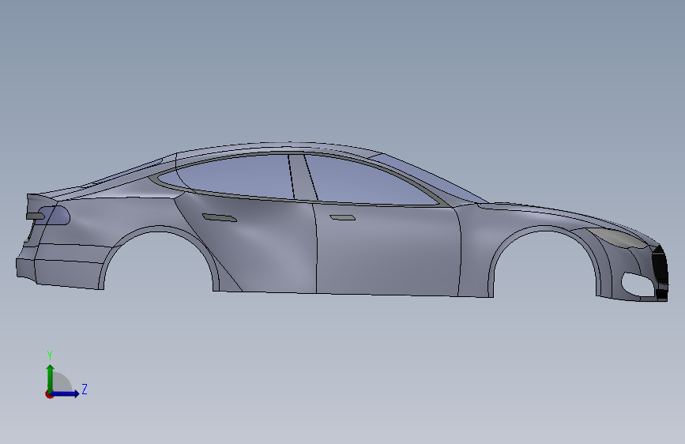This screenshot has height=444, width=685.
Task: Click the red X axis dot on the triad
Action: [49, 394]
